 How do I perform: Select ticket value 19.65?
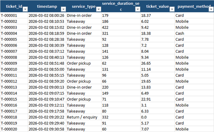coord(157,81)
